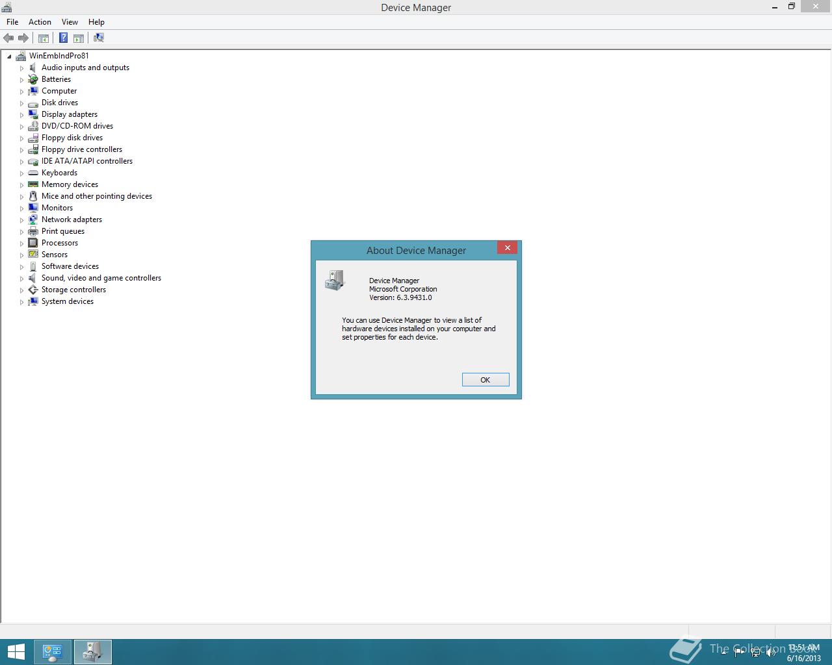
Task: Select IDE ATA/ATAPI controllers item
Action: coord(87,161)
